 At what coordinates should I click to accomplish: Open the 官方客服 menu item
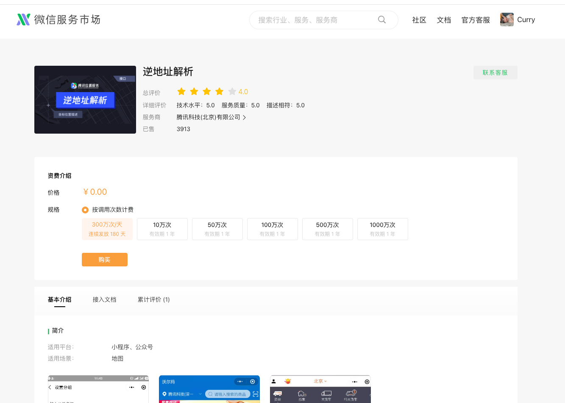476,20
